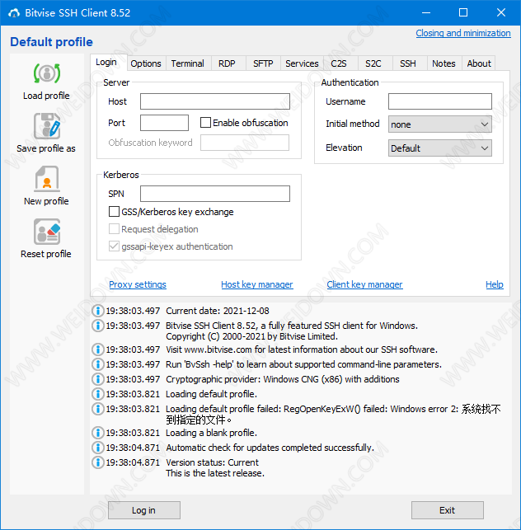Open the Proxy settings link
The width and height of the screenshot is (521, 530).
pos(138,284)
